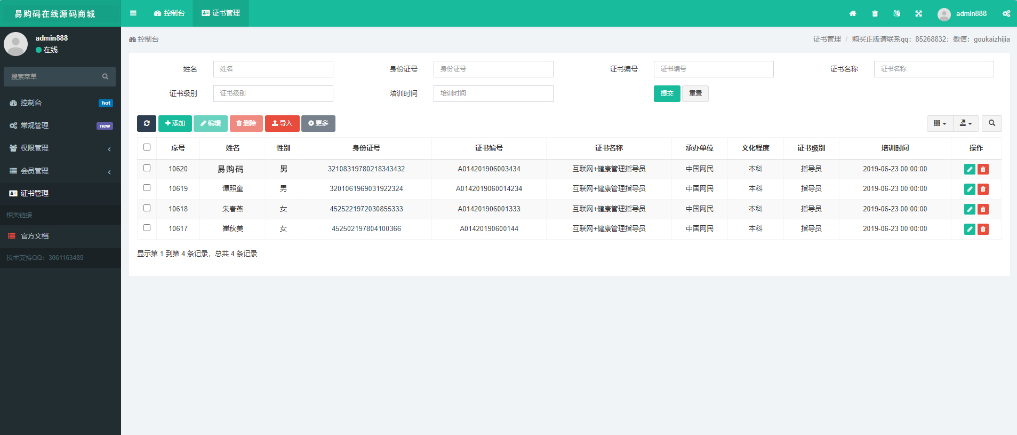Edit row 10620 using green pencil icon
This screenshot has height=435, width=1017.
tap(970, 169)
